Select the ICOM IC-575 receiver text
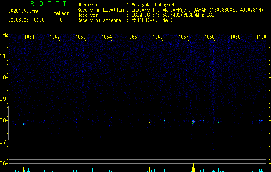Viewport: 271px width, 172px height. (173, 15)
